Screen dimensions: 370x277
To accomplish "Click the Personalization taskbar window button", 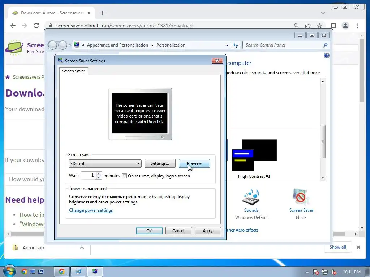I will tap(95, 272).
